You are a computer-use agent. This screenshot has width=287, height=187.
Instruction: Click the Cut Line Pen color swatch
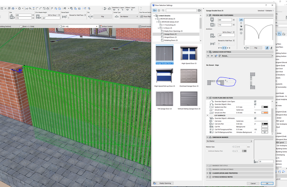265,124
